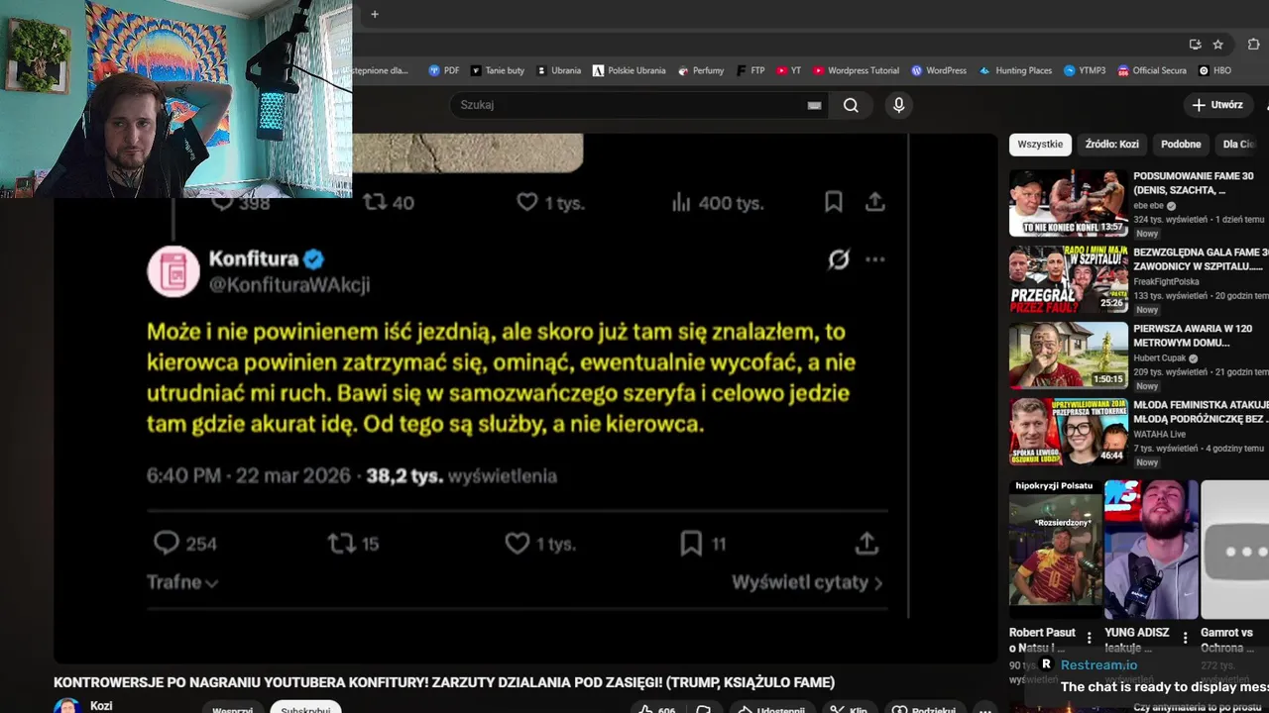Click share icon in lower tweet row
The width and height of the screenshot is (1269, 713).
866,543
